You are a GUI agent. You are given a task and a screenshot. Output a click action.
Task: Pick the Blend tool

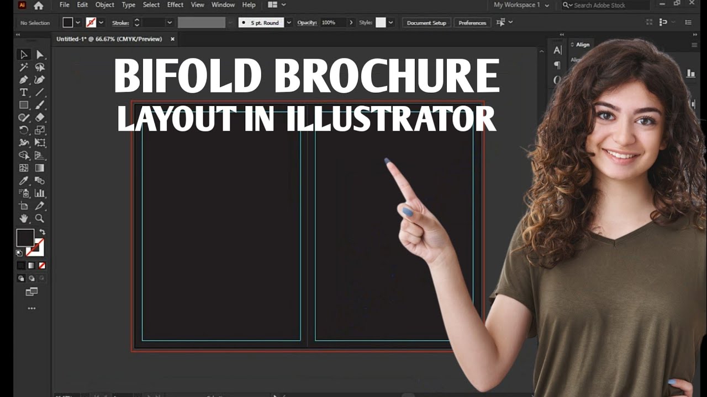click(x=40, y=181)
